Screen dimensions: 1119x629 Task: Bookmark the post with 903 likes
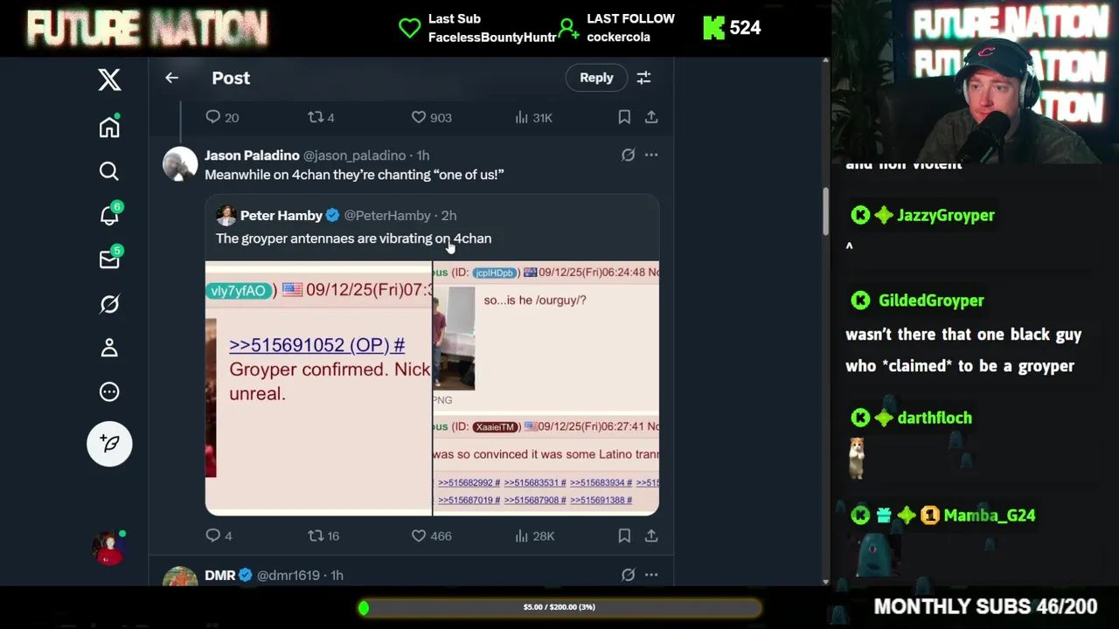(624, 117)
